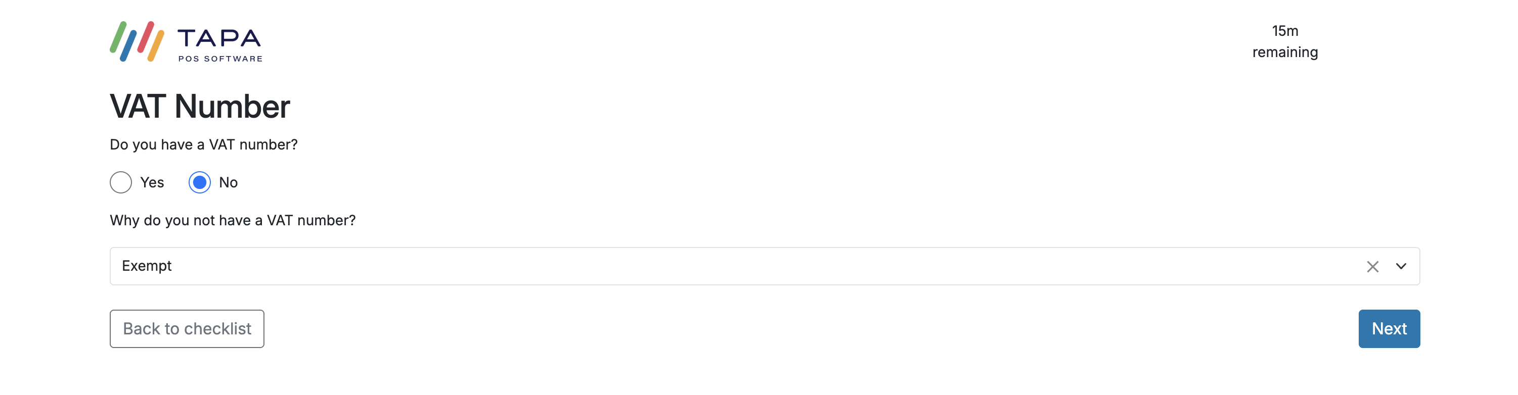The image size is (1518, 395).
Task: Open the VAT reason dropdown chevron
Action: (1401, 267)
